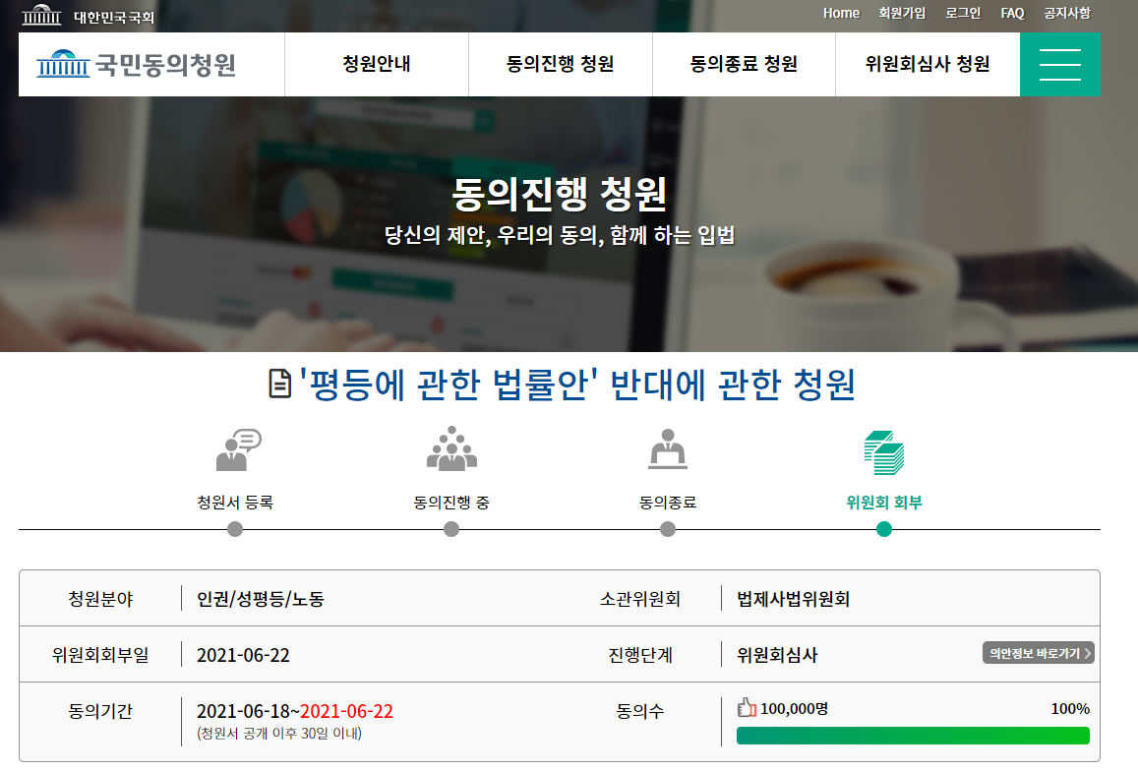Click the document icon before petition title
1138x772 pixels.
280,384
